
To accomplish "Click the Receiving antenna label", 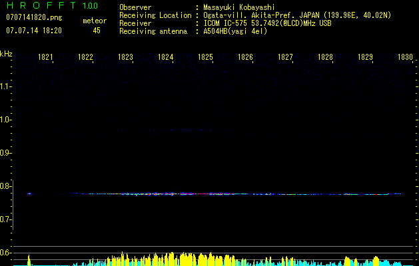I will click(x=153, y=31).
